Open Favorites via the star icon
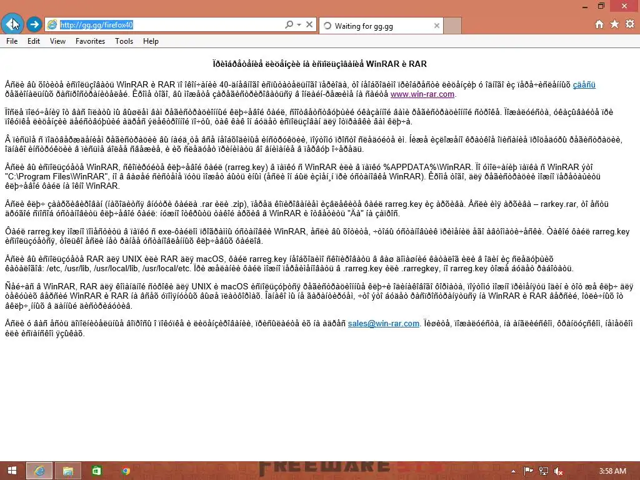 pyautogui.click(x=615, y=24)
